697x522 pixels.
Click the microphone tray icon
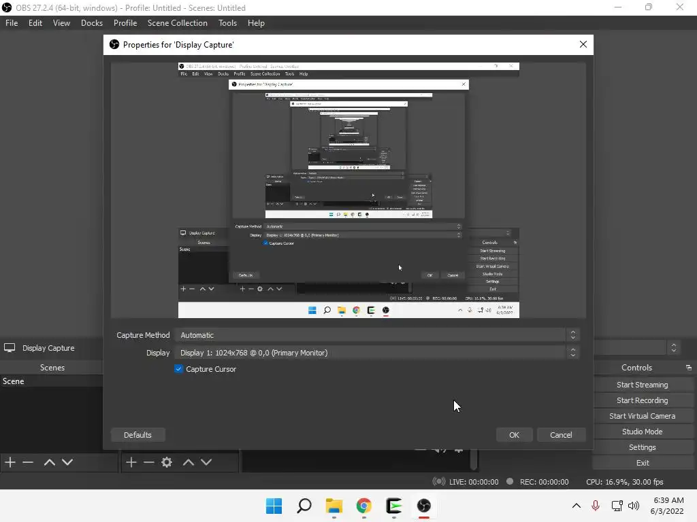pyautogui.click(x=596, y=506)
